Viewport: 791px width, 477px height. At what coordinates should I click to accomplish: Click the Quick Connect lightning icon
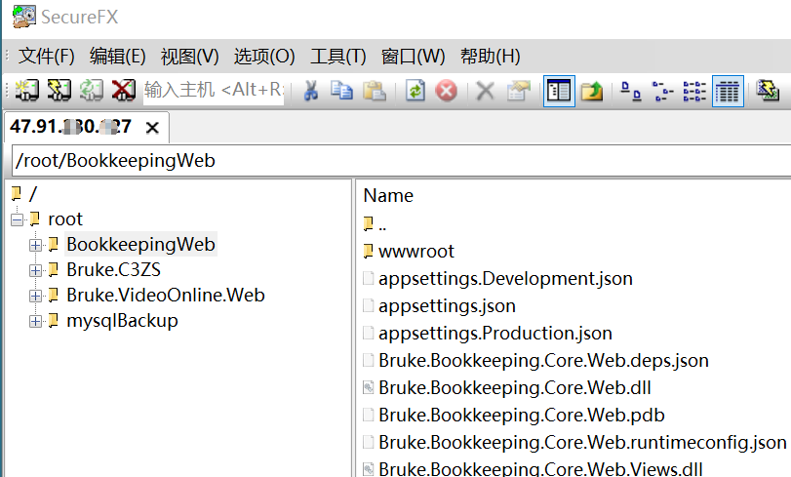click(59, 91)
